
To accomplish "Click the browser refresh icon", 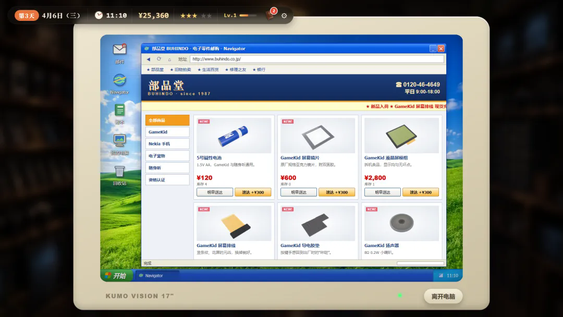I will 158,59.
